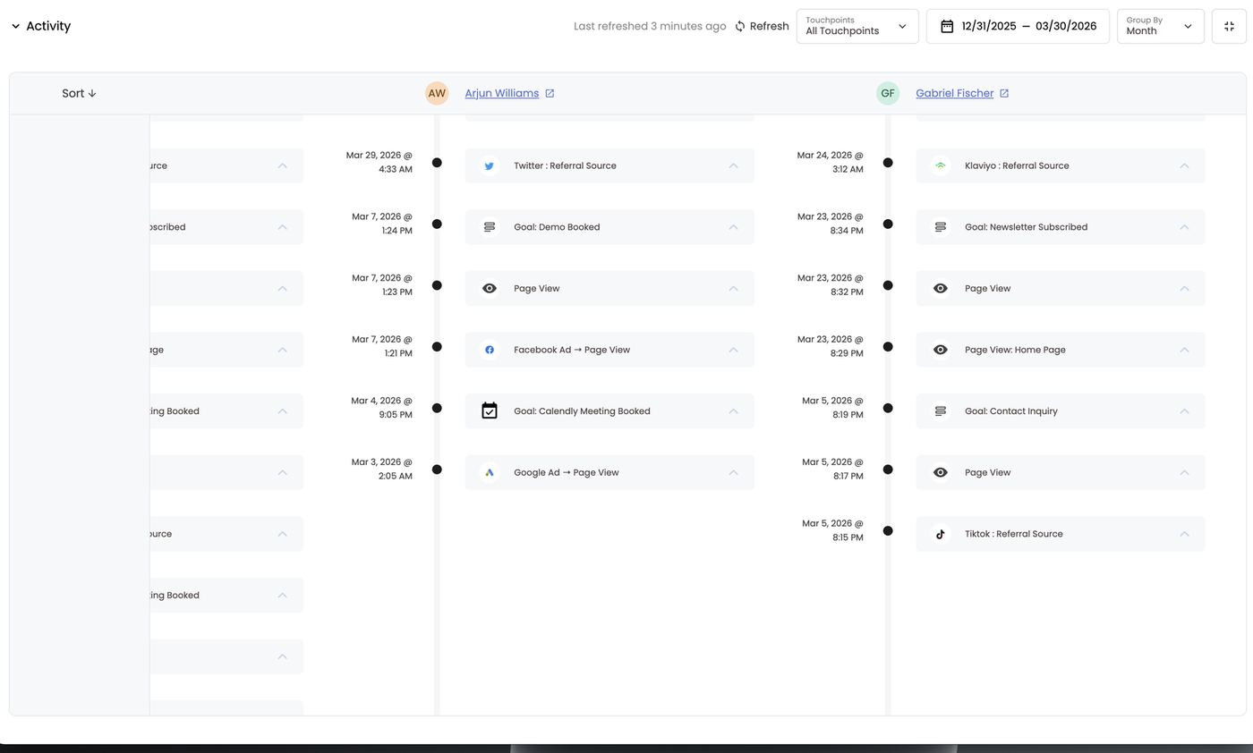Select the timeline dot for Mar 29, 2026 4:33 AM
Viewport: 1253px width, 753px height.
pos(437,163)
